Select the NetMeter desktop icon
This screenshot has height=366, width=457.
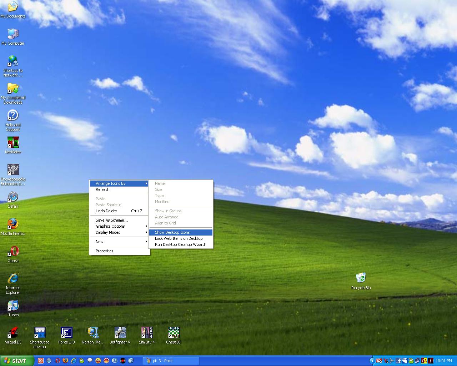point(13,145)
